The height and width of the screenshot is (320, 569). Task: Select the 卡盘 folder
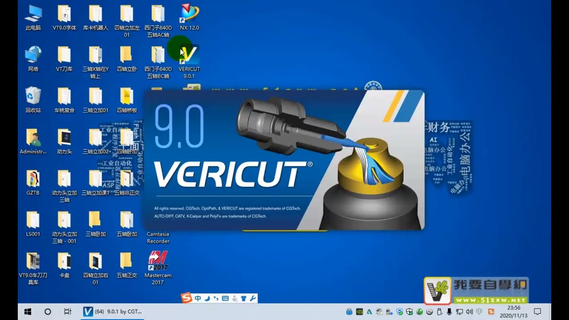pos(64,265)
